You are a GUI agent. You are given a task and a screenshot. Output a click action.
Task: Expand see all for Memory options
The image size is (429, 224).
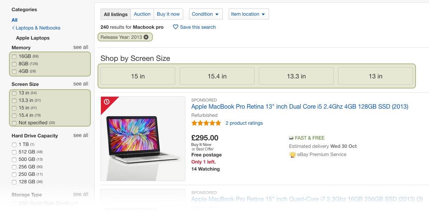tap(81, 47)
